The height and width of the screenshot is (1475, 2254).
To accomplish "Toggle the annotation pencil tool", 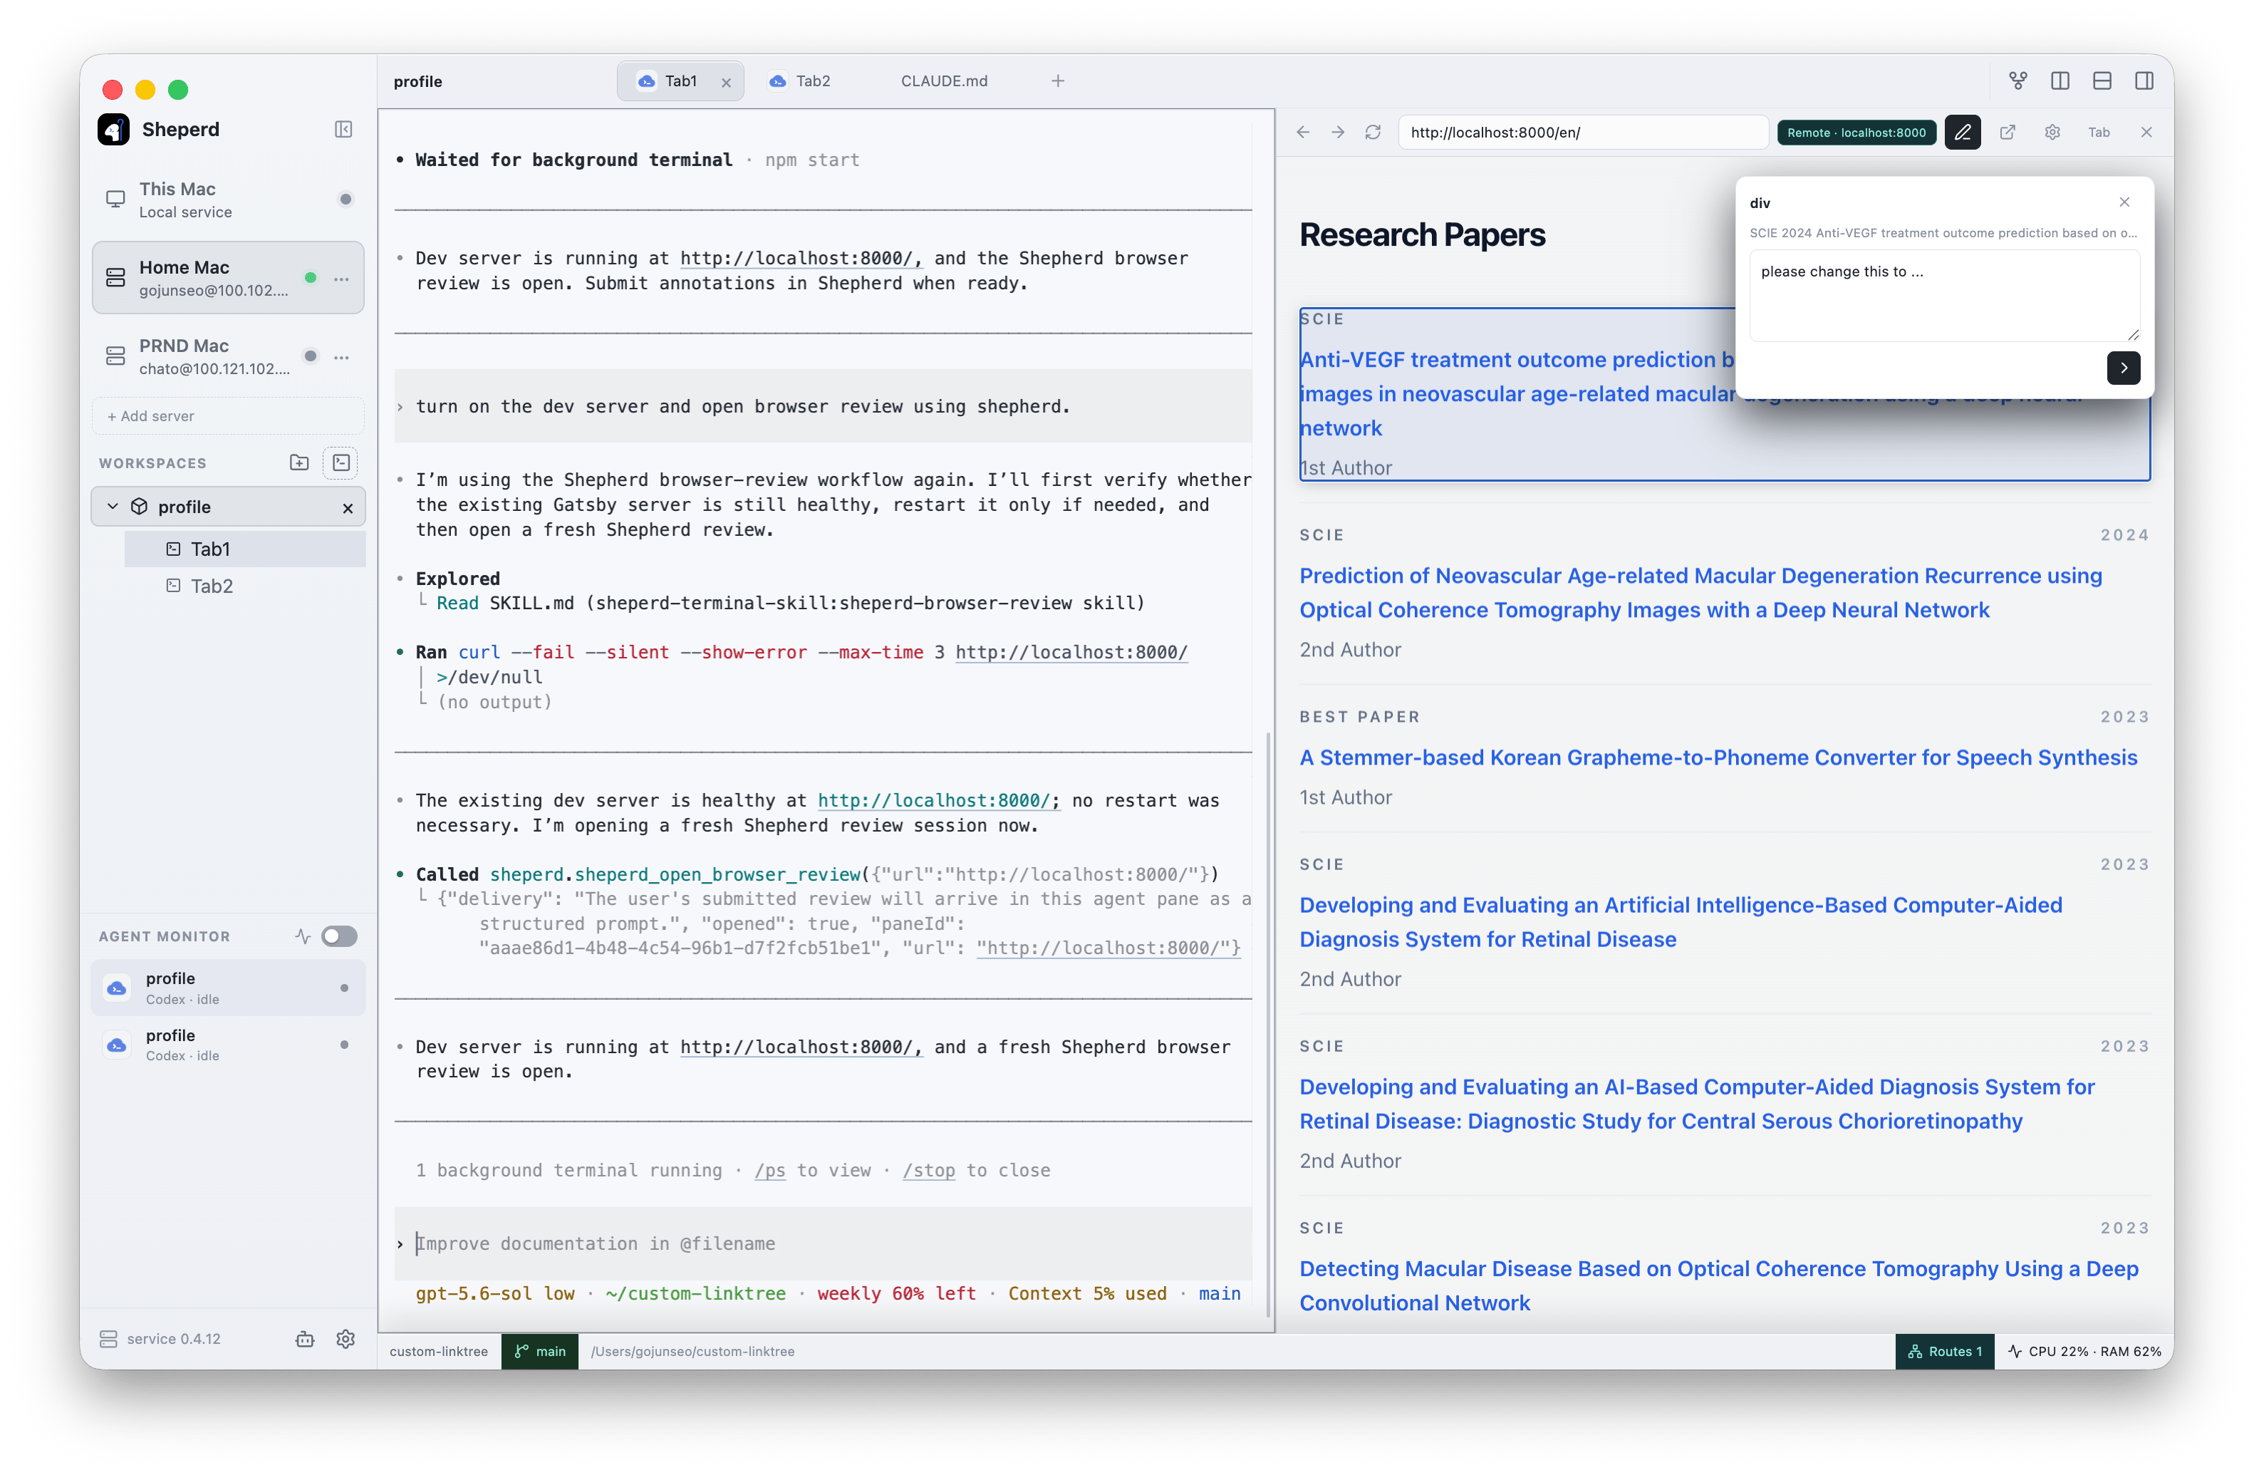I will pyautogui.click(x=1963, y=133).
